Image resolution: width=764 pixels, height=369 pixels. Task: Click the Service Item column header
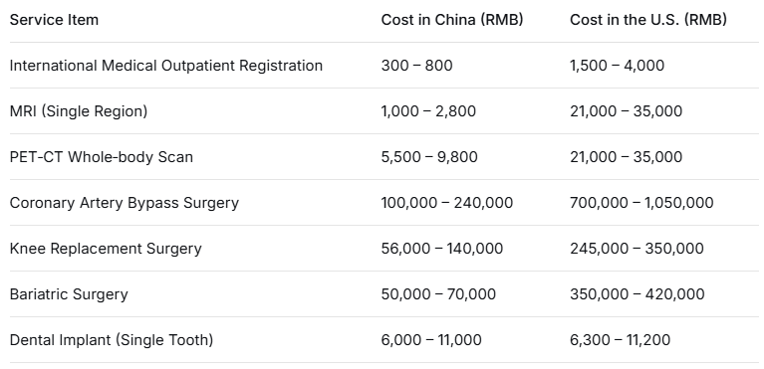pyautogui.click(x=54, y=20)
